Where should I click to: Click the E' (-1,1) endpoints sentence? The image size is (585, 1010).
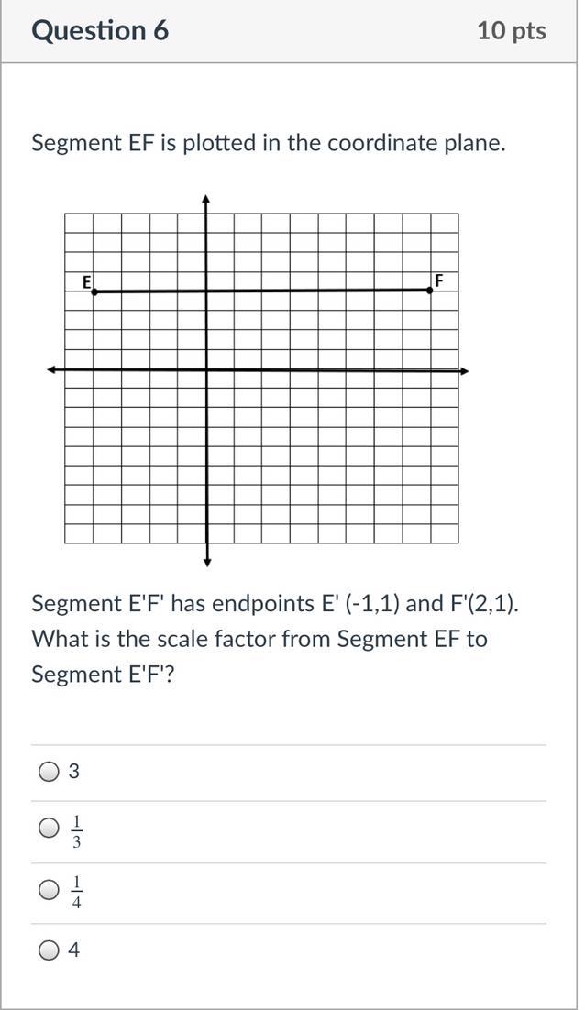tap(274, 604)
